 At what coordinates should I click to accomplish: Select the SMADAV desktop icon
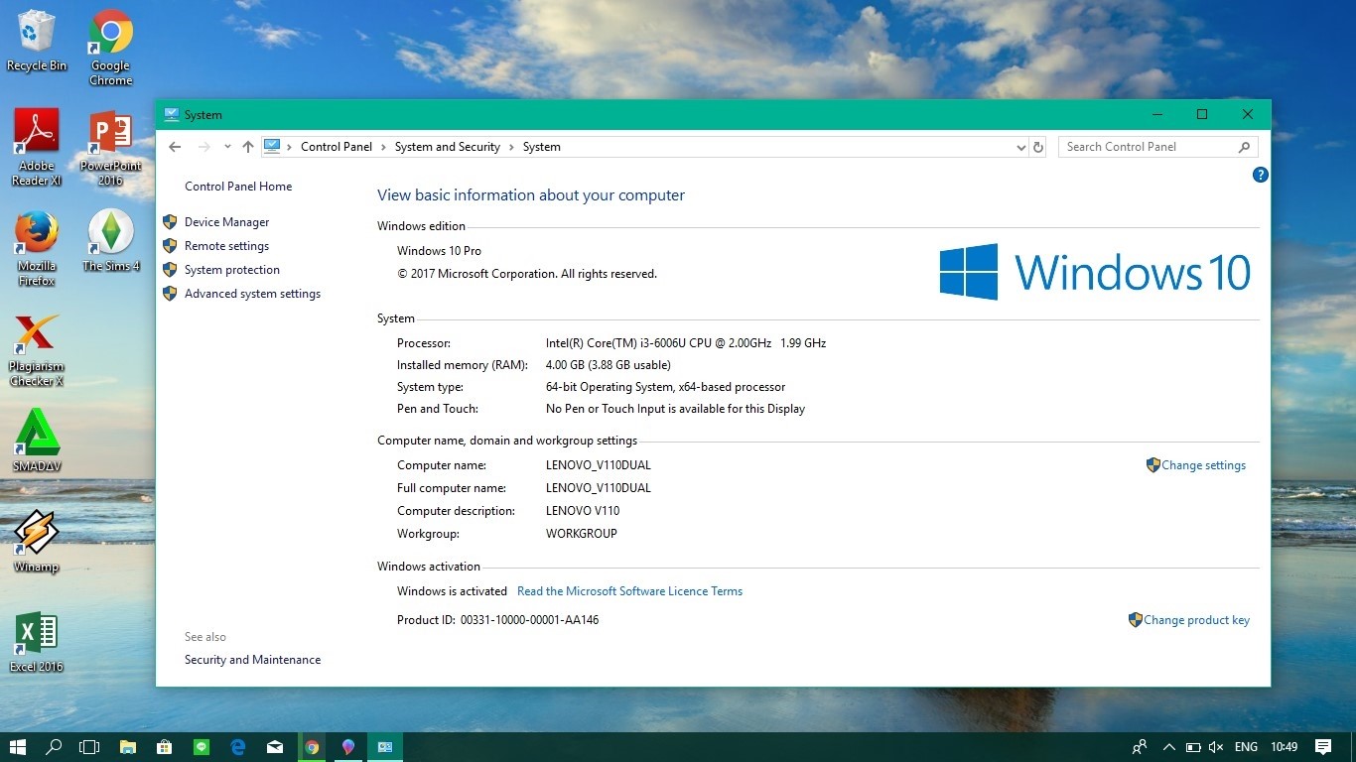pos(37,442)
